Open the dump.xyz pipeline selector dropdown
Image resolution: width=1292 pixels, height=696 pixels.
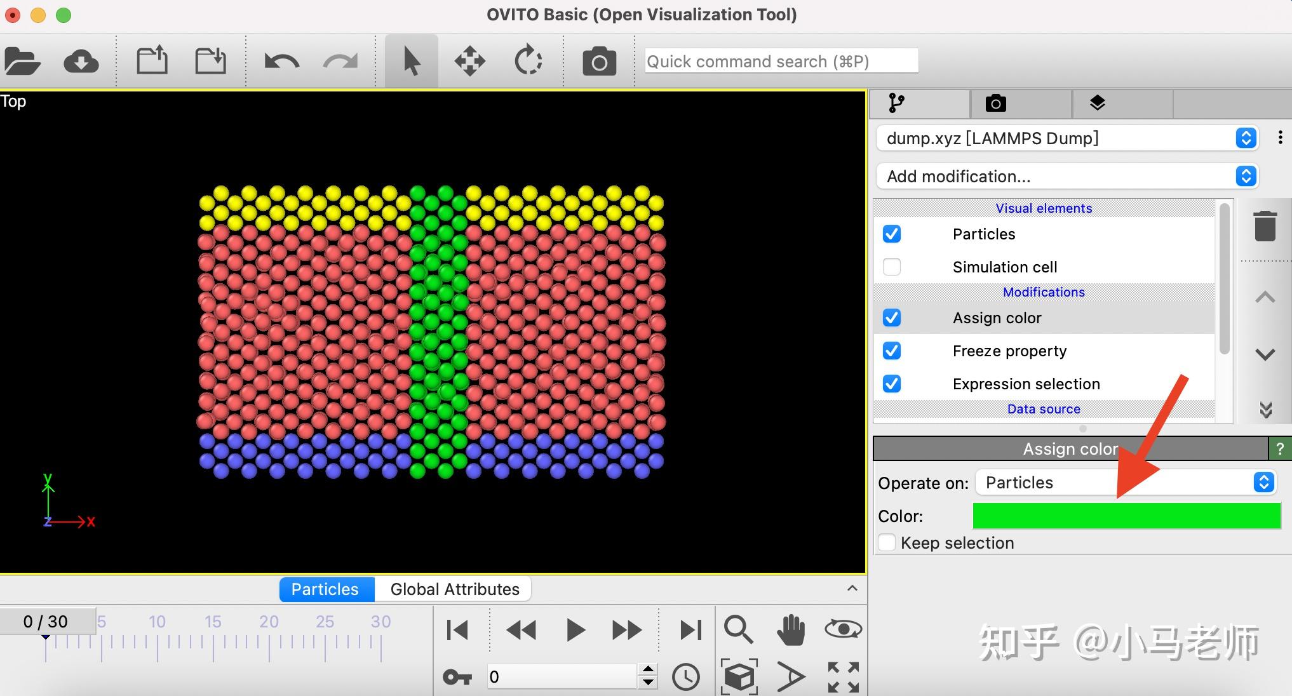click(1067, 138)
